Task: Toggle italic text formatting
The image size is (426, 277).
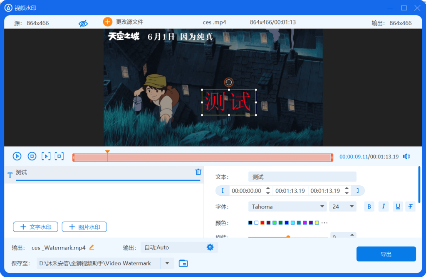Action: [x=383, y=207]
